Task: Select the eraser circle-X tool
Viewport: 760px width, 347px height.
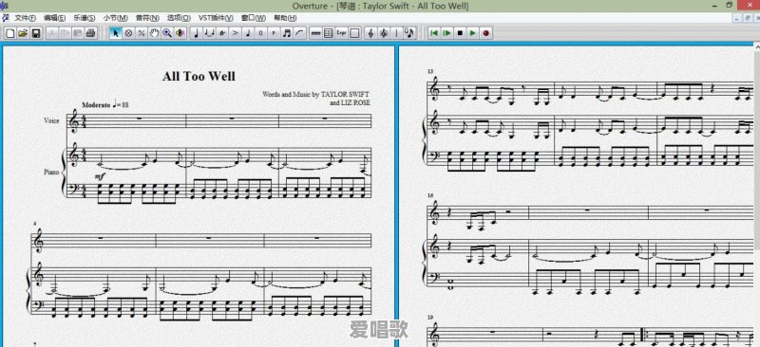Action: (128, 33)
